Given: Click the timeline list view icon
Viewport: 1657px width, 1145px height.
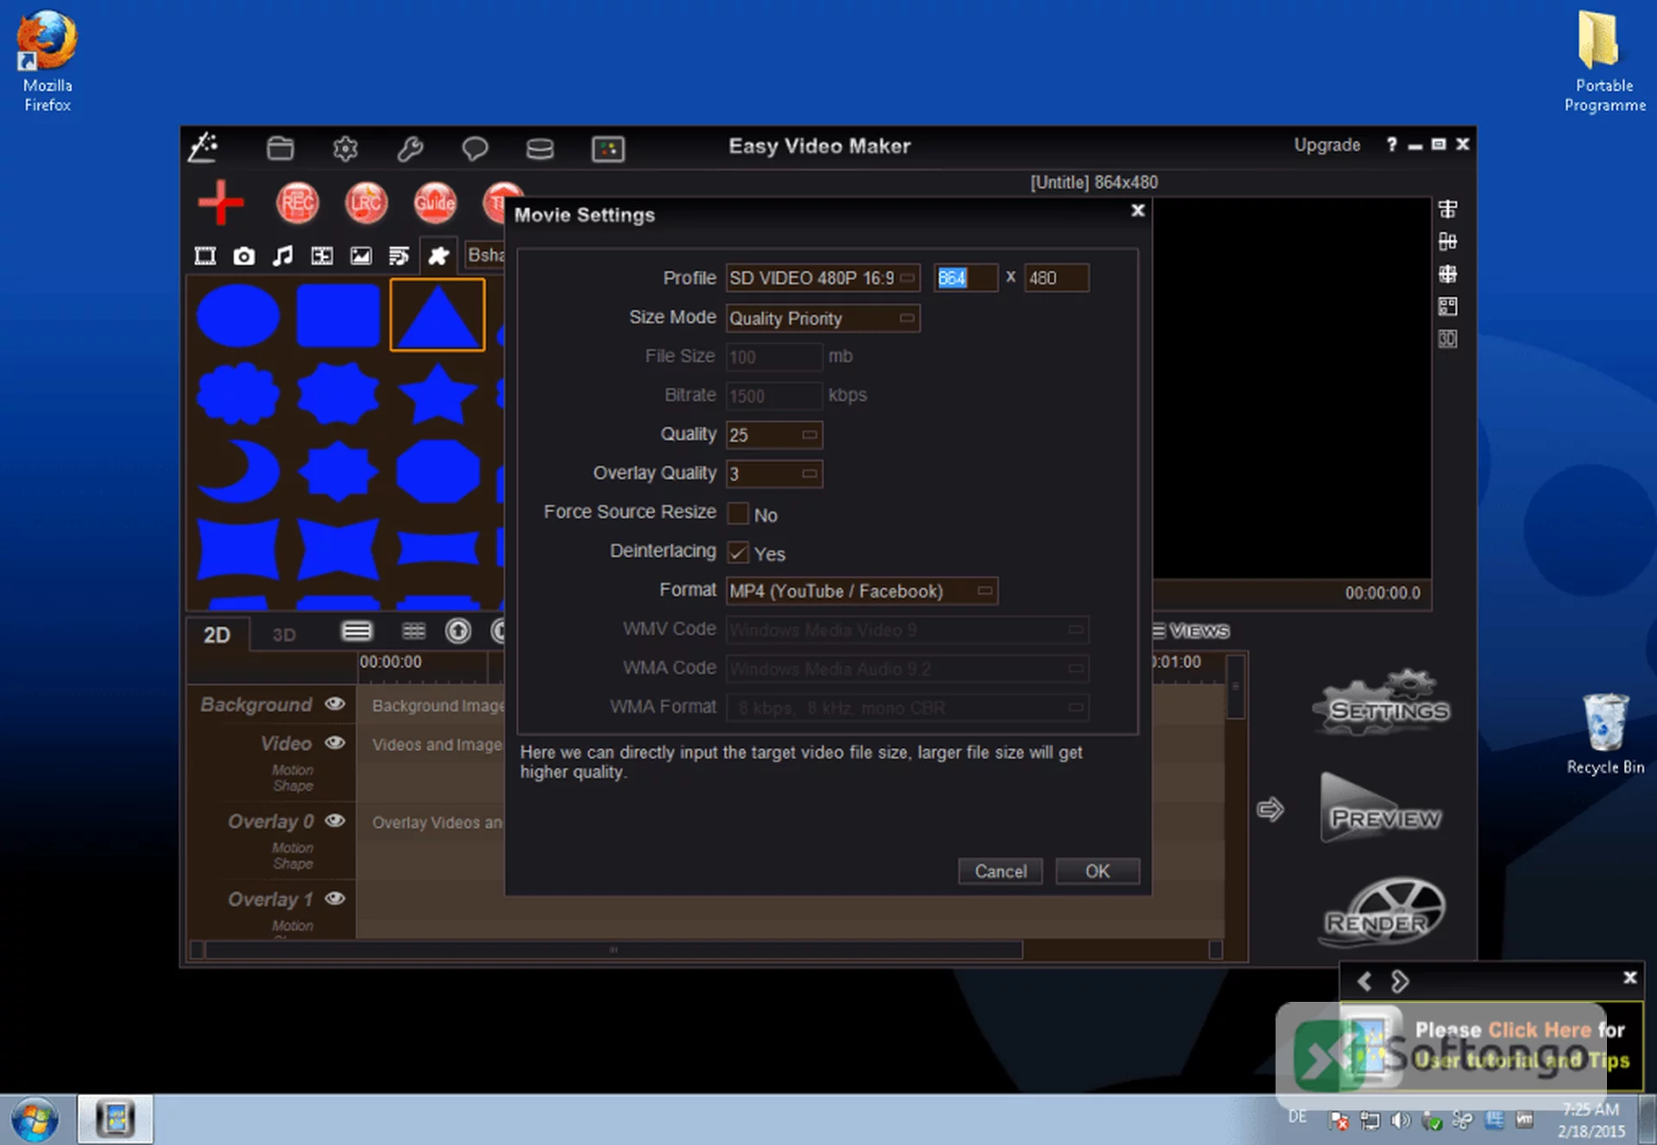Looking at the screenshot, I should pyautogui.click(x=356, y=632).
